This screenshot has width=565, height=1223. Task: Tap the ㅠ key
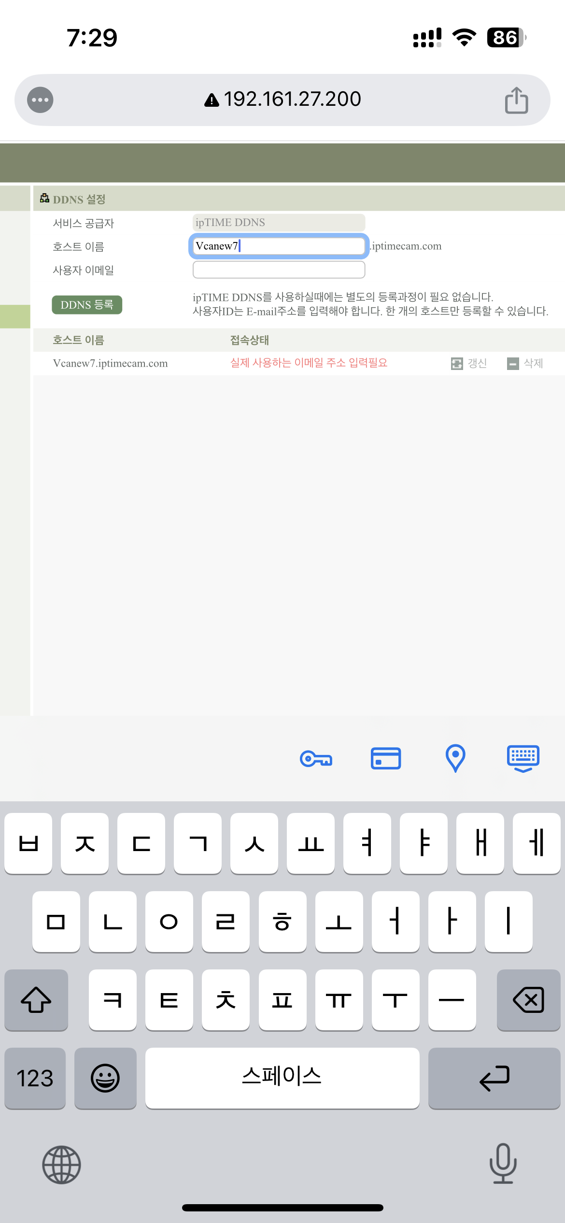pyautogui.click(x=339, y=1000)
